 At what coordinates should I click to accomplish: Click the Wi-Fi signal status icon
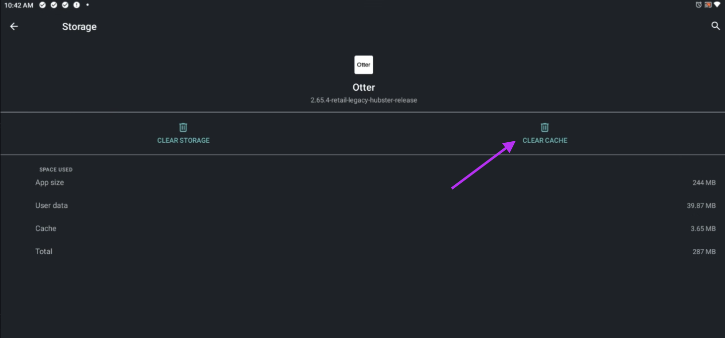(x=717, y=5)
